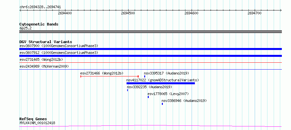Click the 6p25.2 band label

pos(26,28)
